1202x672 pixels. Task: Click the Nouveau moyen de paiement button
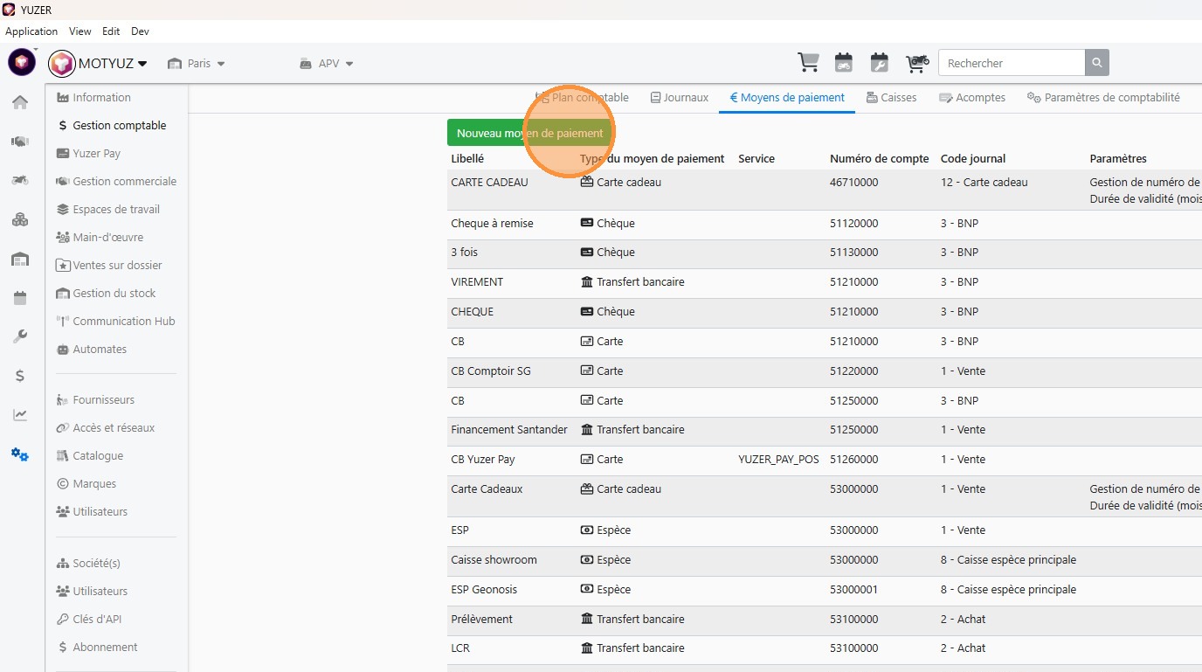coord(530,133)
